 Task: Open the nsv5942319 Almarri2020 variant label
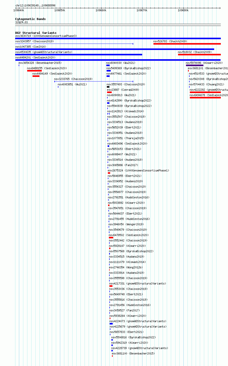[x=130, y=343]
